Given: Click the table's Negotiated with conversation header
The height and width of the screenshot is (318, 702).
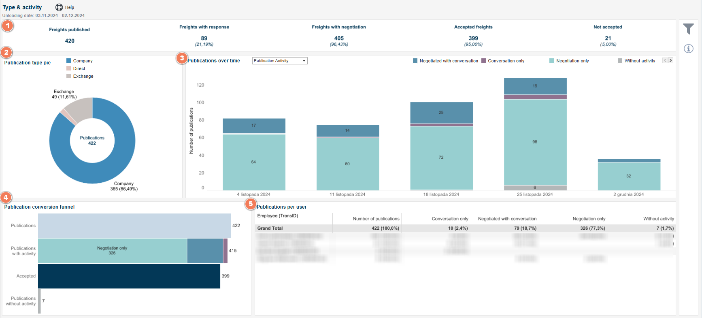Looking at the screenshot, I should click(507, 219).
